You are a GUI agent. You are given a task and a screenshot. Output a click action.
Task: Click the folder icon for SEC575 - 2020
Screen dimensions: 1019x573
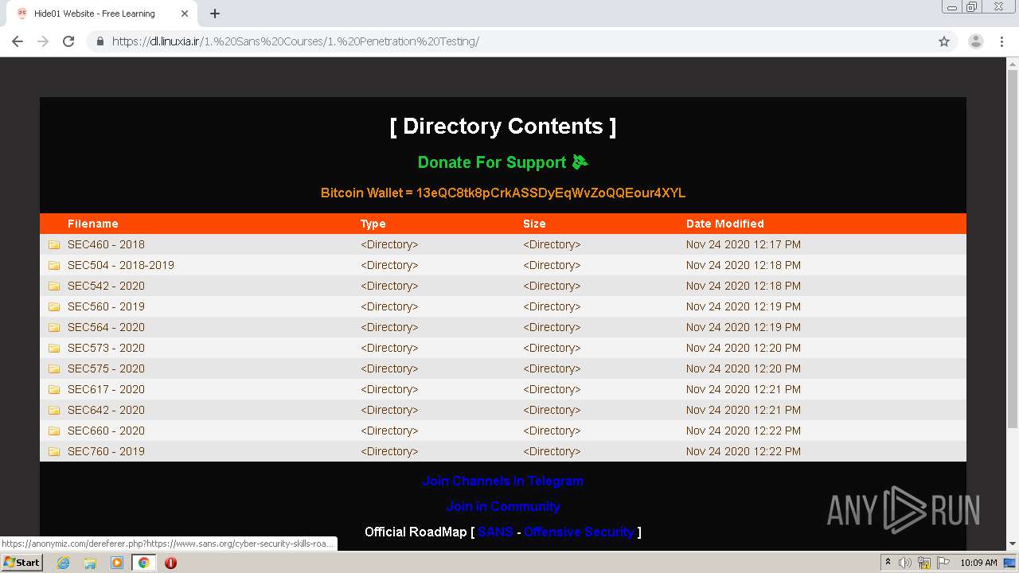[54, 368]
